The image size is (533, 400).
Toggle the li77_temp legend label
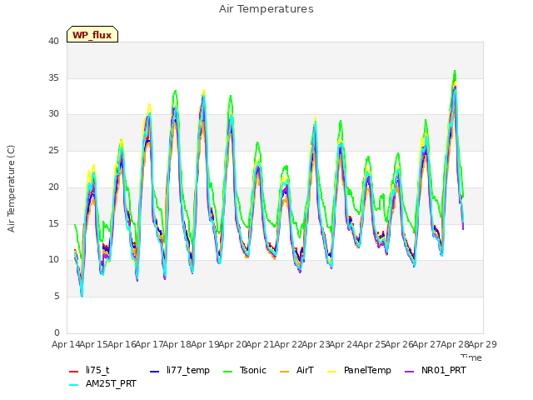point(188,370)
